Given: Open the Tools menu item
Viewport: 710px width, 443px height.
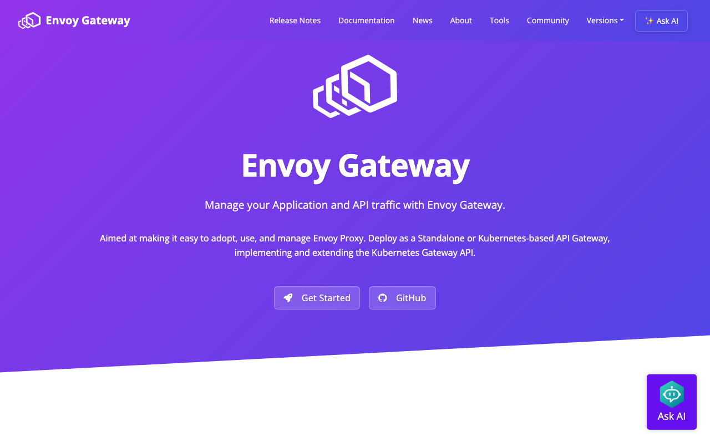Looking at the screenshot, I should 499,20.
